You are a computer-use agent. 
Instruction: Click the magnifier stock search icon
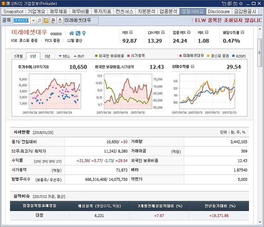click(x=39, y=21)
